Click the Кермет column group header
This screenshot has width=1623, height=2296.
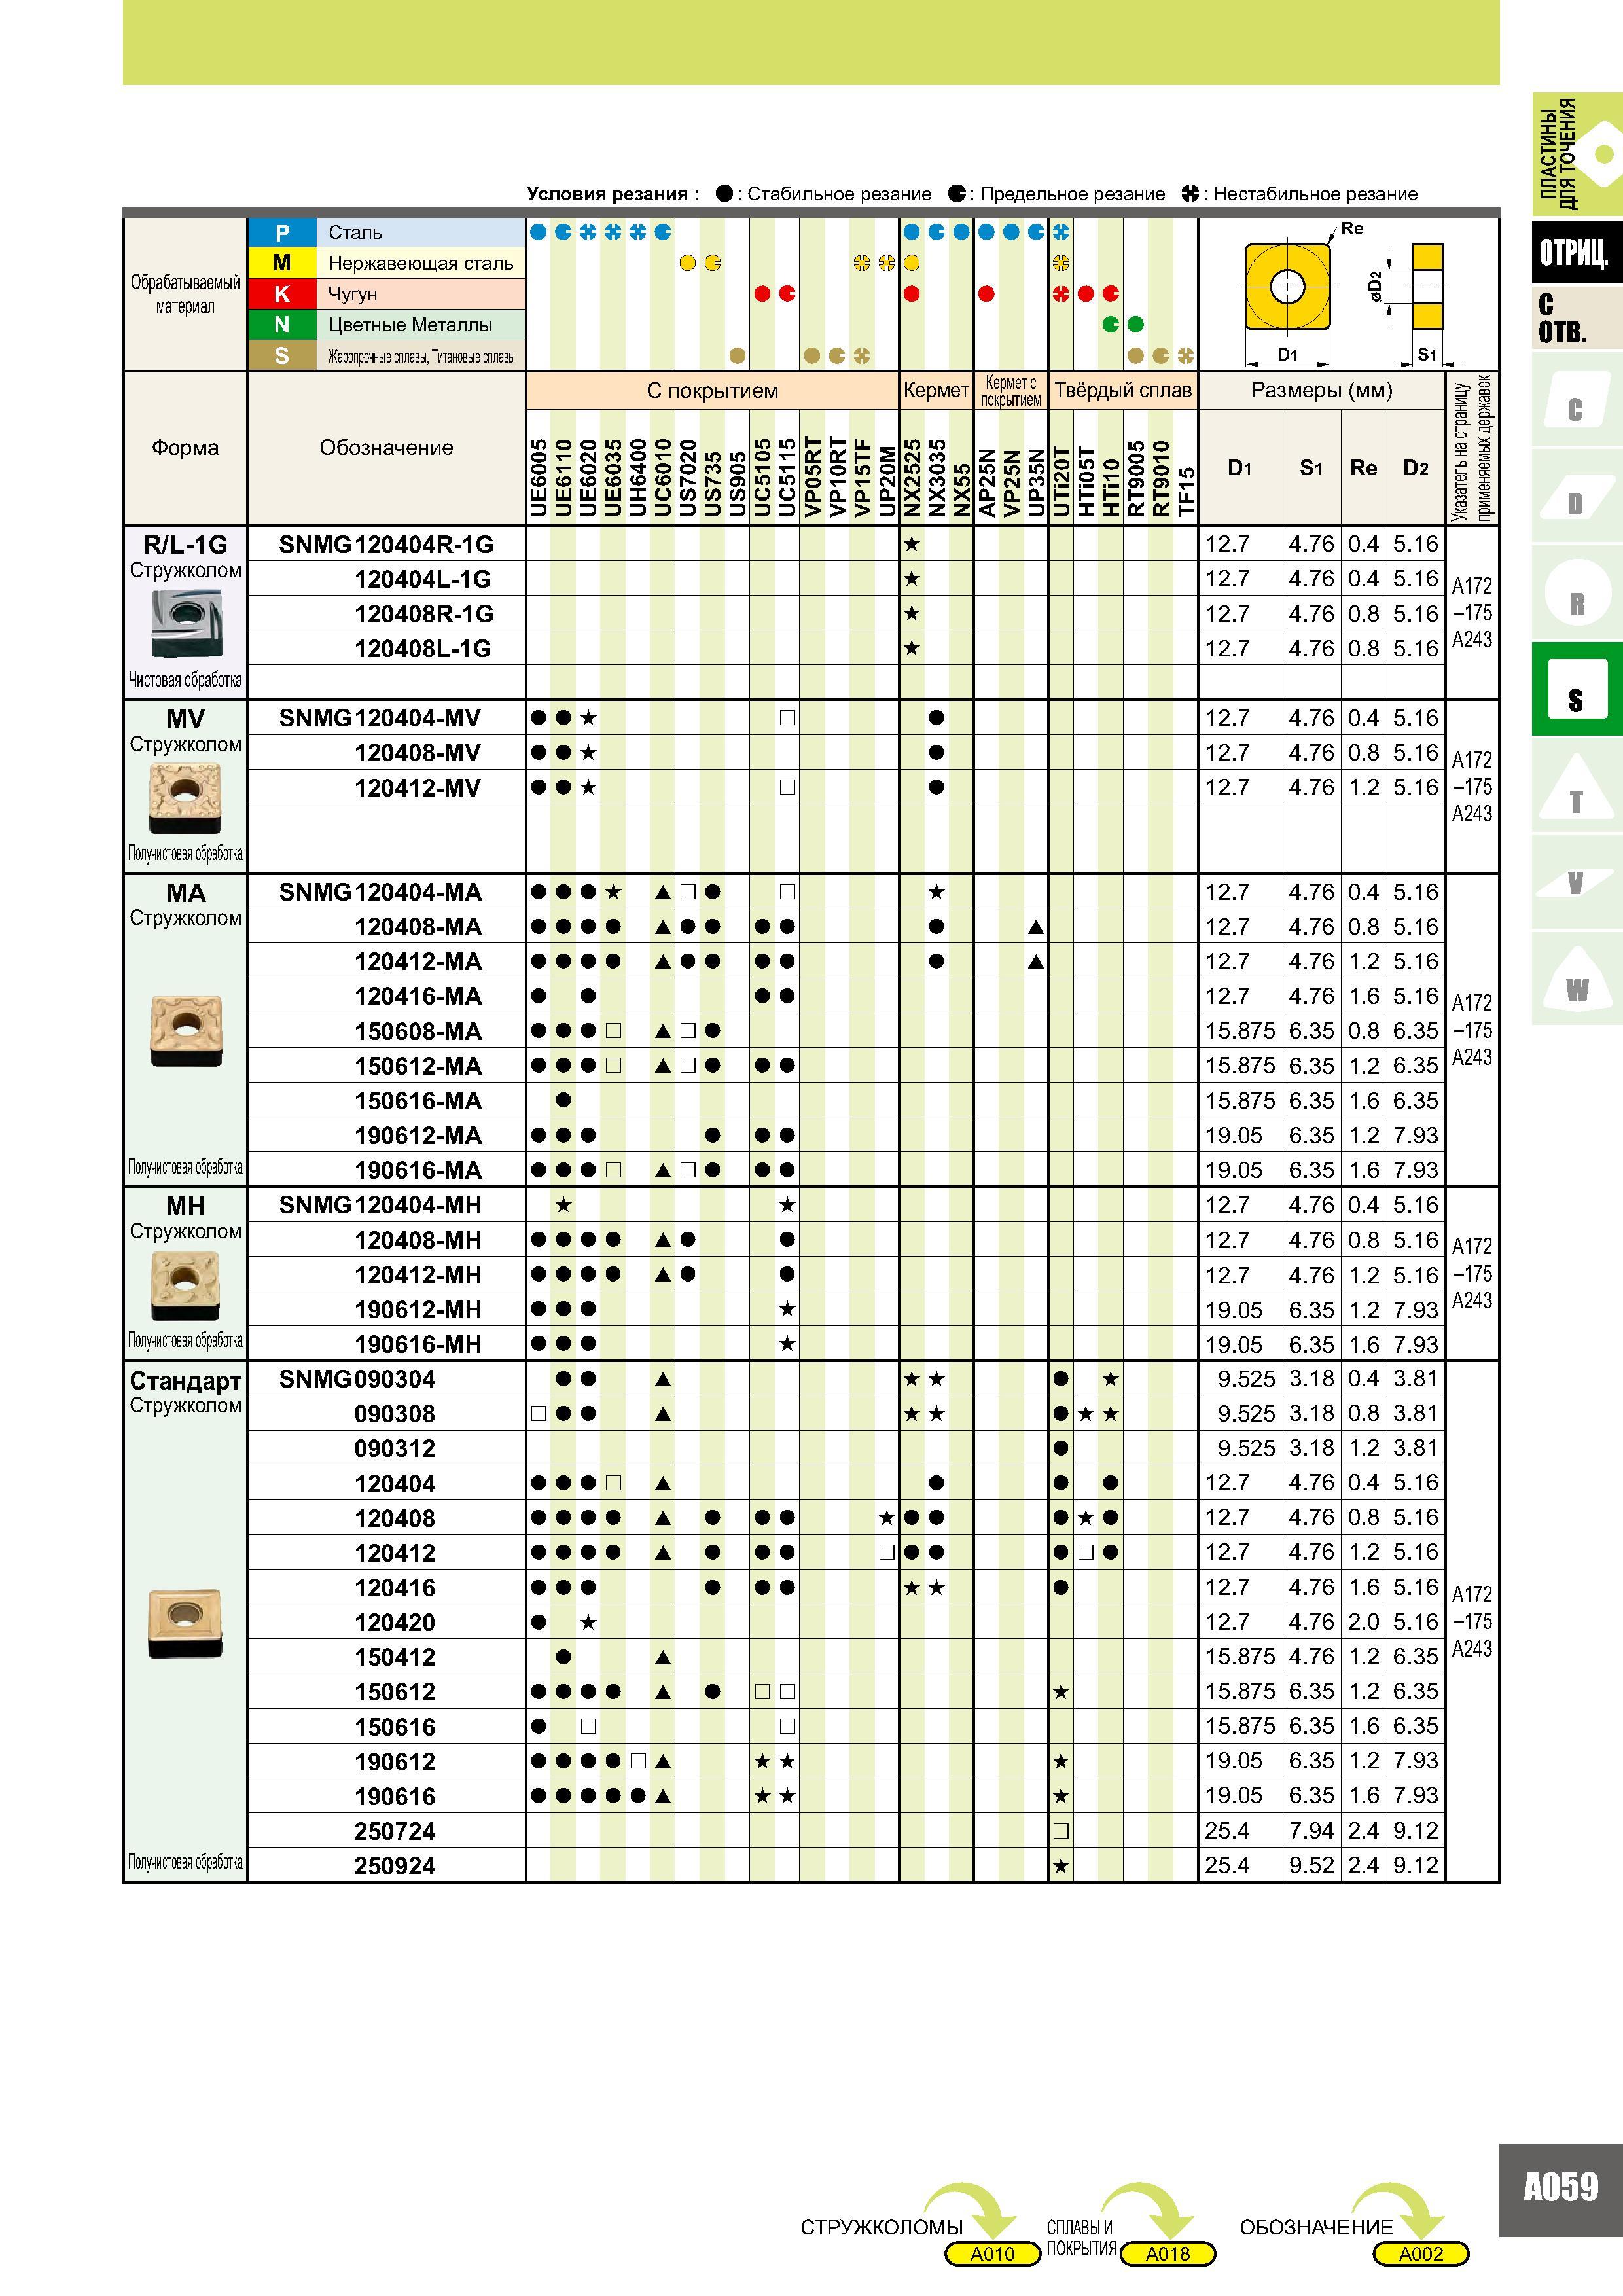tap(936, 391)
